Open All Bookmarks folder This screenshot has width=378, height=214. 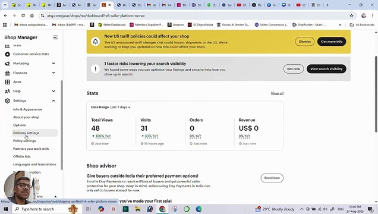362,24
